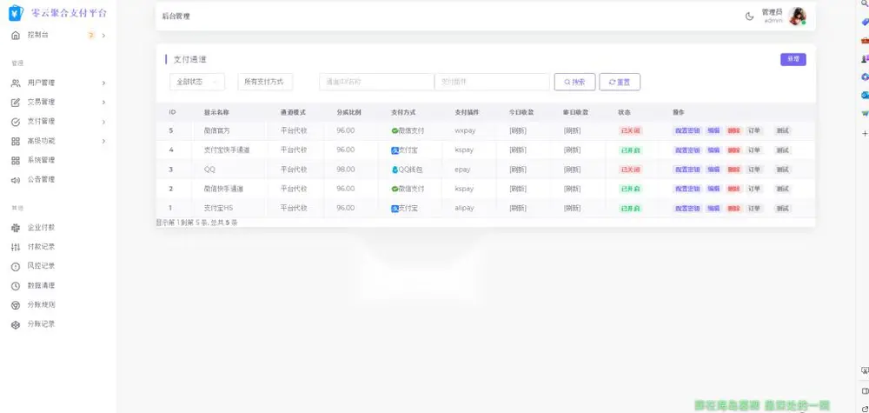
Task: Click the 98.00 ratio cell
Action: (345, 170)
